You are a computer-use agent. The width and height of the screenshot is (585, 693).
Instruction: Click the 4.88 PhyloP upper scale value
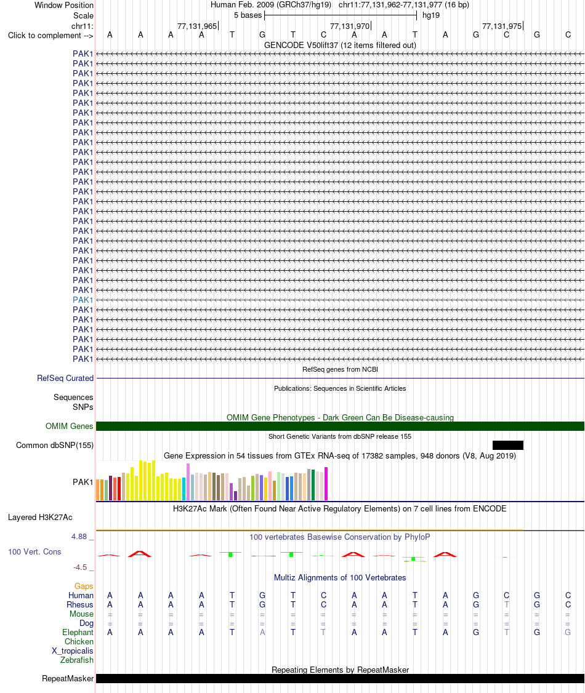coord(79,537)
